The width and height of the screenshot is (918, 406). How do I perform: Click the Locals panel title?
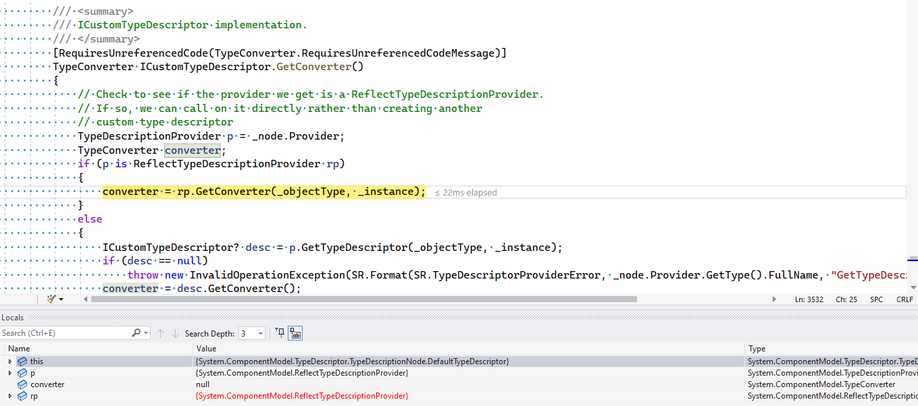point(12,317)
